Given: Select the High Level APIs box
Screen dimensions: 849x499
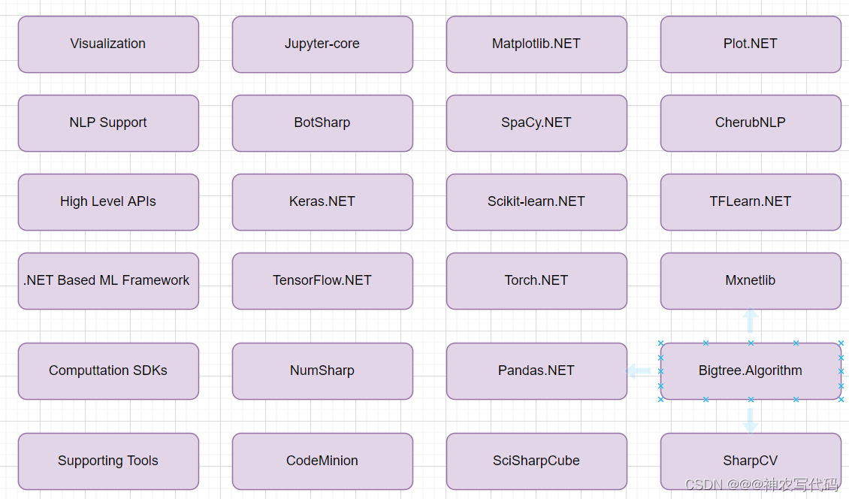Looking at the screenshot, I should pos(108,202).
